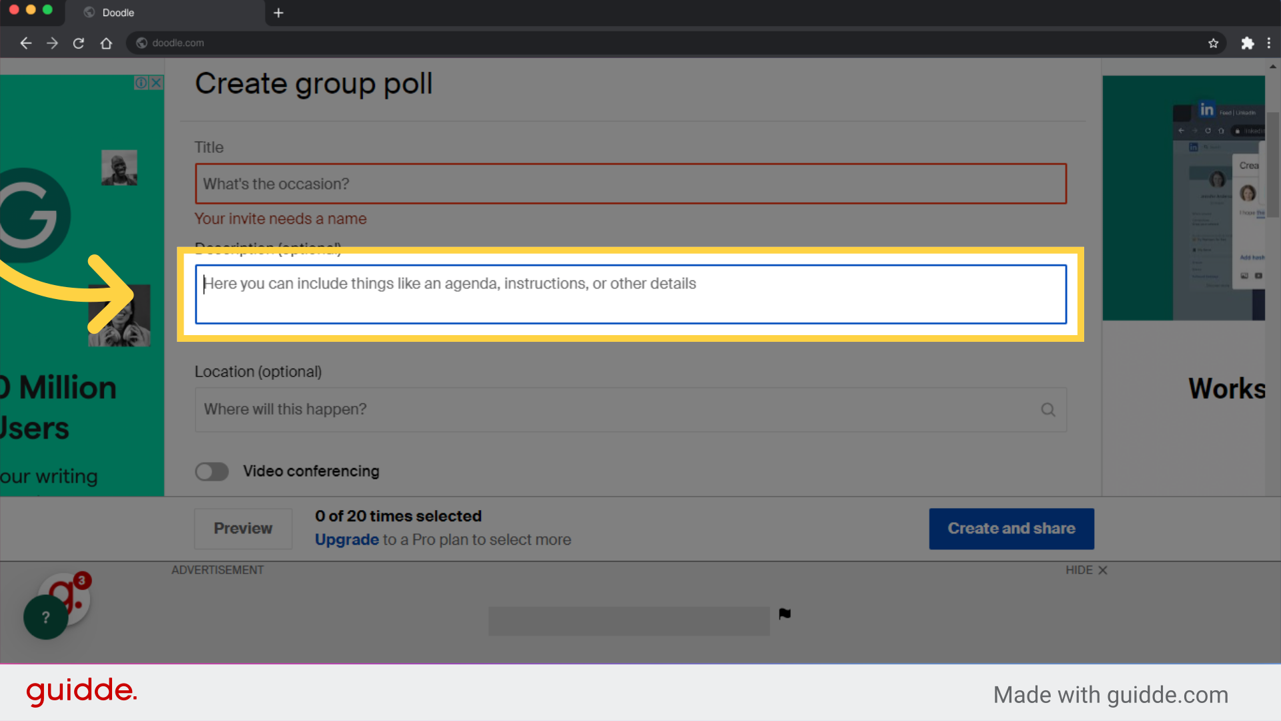Enable the Video conferencing toggle
The width and height of the screenshot is (1281, 721).
click(211, 471)
